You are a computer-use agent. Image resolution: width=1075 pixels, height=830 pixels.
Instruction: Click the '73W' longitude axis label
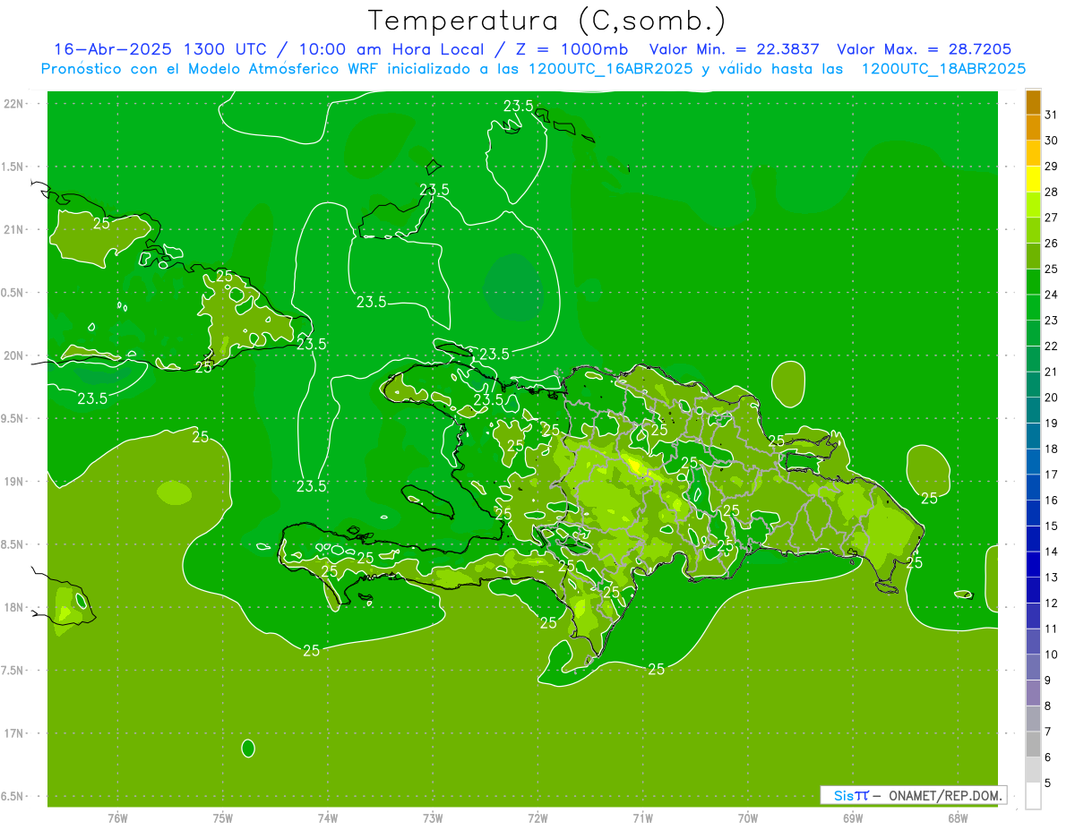433,818
